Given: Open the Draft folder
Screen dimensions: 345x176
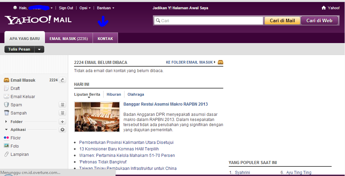Looking at the screenshot, I should [x=15, y=88].
